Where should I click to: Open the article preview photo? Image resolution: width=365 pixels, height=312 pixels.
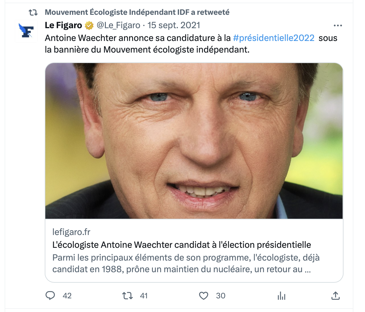click(x=194, y=141)
